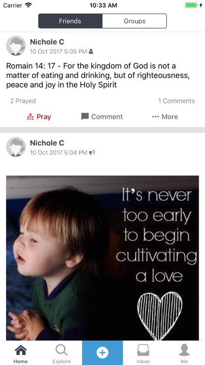Open the Me profile icon
The image size is (205, 365).
(x=184, y=350)
